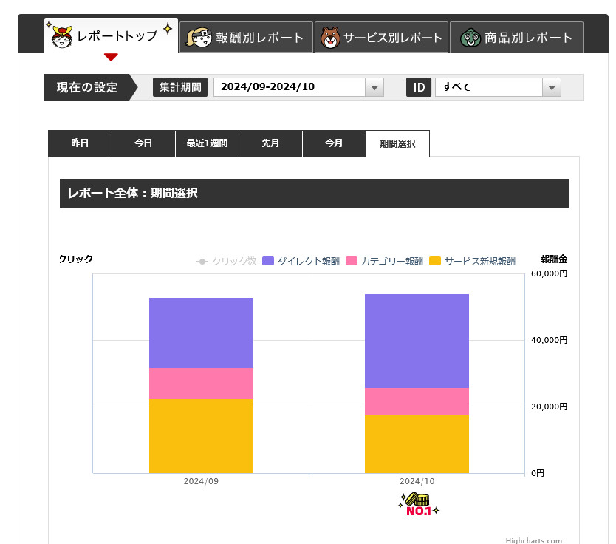Expand the ID すべて dropdown
616x544 pixels.
pos(551,87)
